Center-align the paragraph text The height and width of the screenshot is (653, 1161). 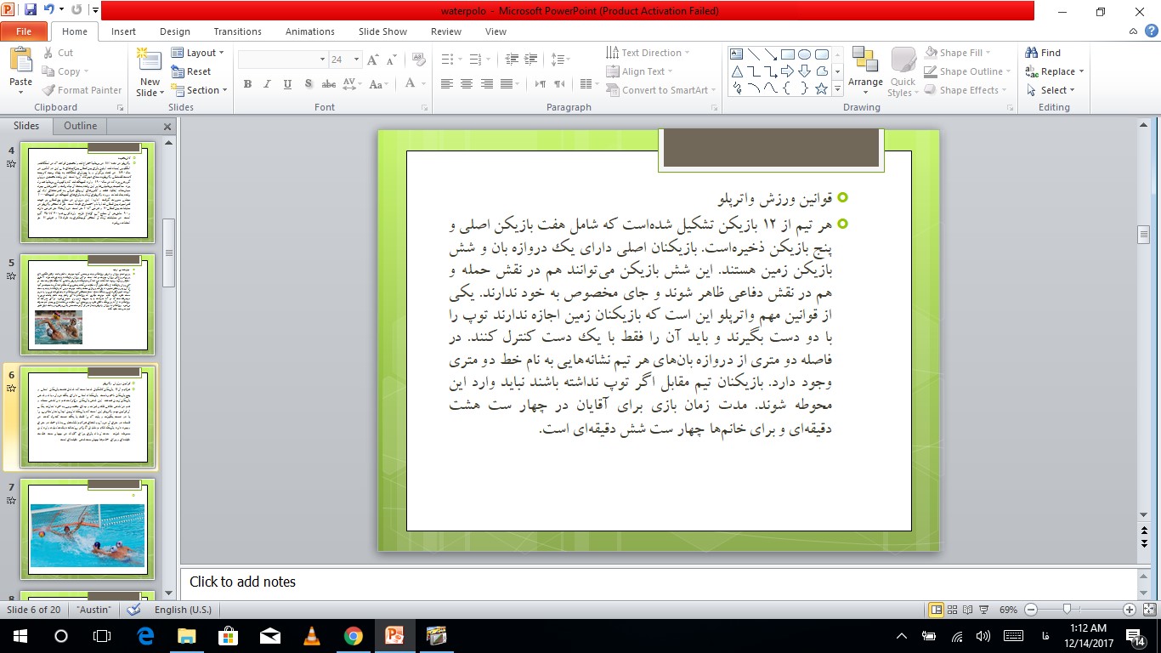[467, 84]
